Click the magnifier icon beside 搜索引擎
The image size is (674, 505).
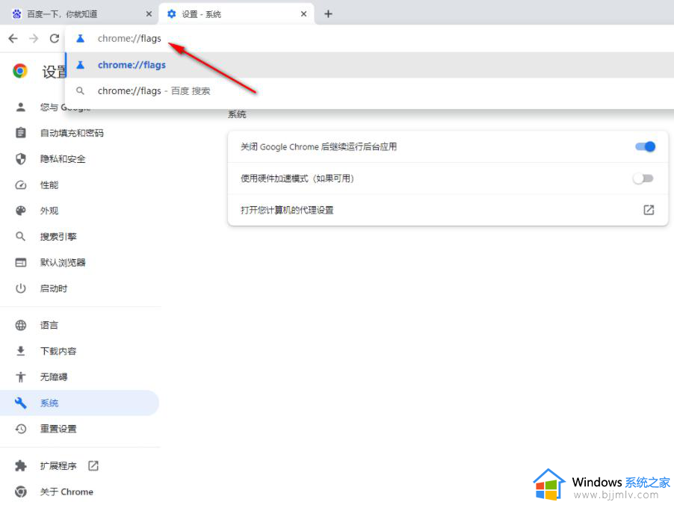point(21,236)
